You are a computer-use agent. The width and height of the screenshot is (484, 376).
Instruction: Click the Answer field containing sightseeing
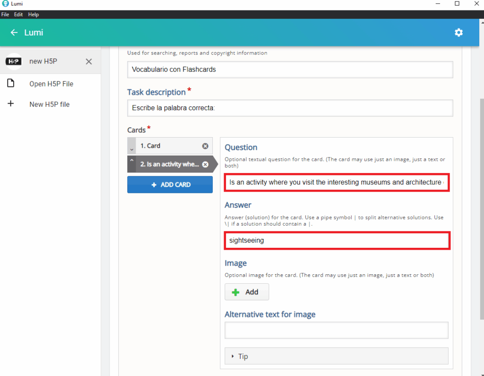coord(336,240)
